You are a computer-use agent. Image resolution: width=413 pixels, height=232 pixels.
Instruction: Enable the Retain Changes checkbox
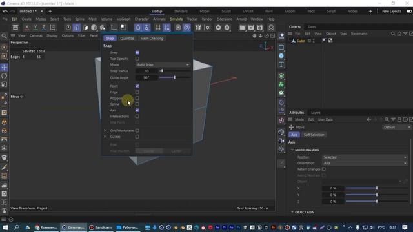(x=324, y=169)
